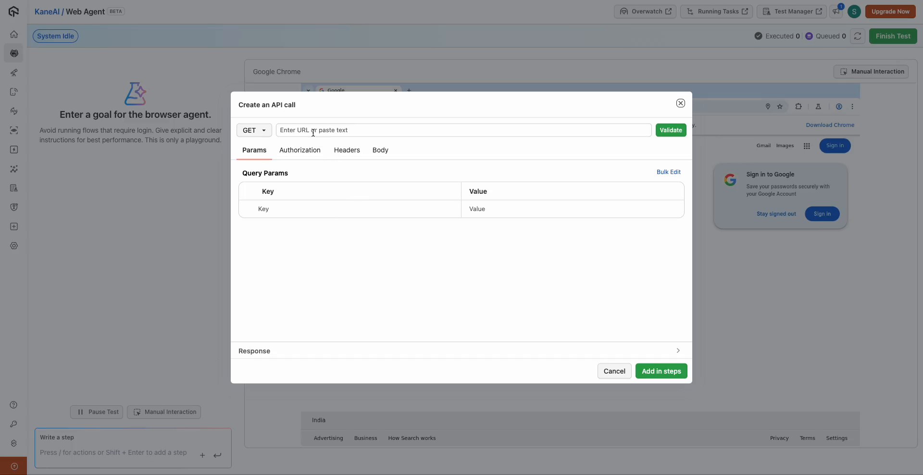Viewport: 923px width, 475px height.
Task: Click the Add in steps button
Action: [661, 371]
